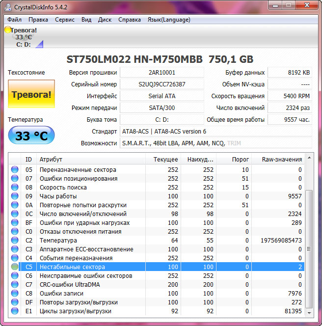Click status orb for C8 Ошибки записи row
Screen dimensions: 322x326
(15, 293)
